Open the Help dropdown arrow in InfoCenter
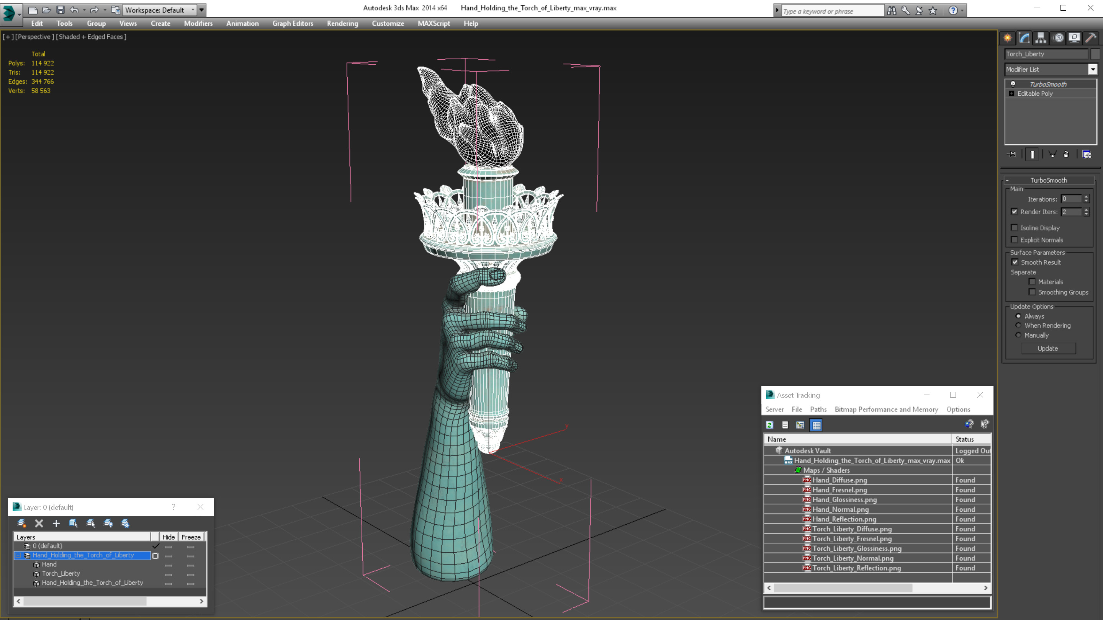The height and width of the screenshot is (620, 1103). tap(962, 11)
